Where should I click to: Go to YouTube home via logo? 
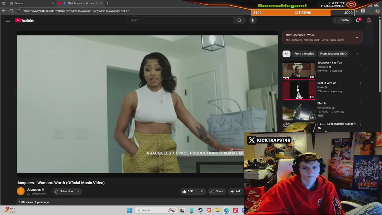[x=24, y=20]
